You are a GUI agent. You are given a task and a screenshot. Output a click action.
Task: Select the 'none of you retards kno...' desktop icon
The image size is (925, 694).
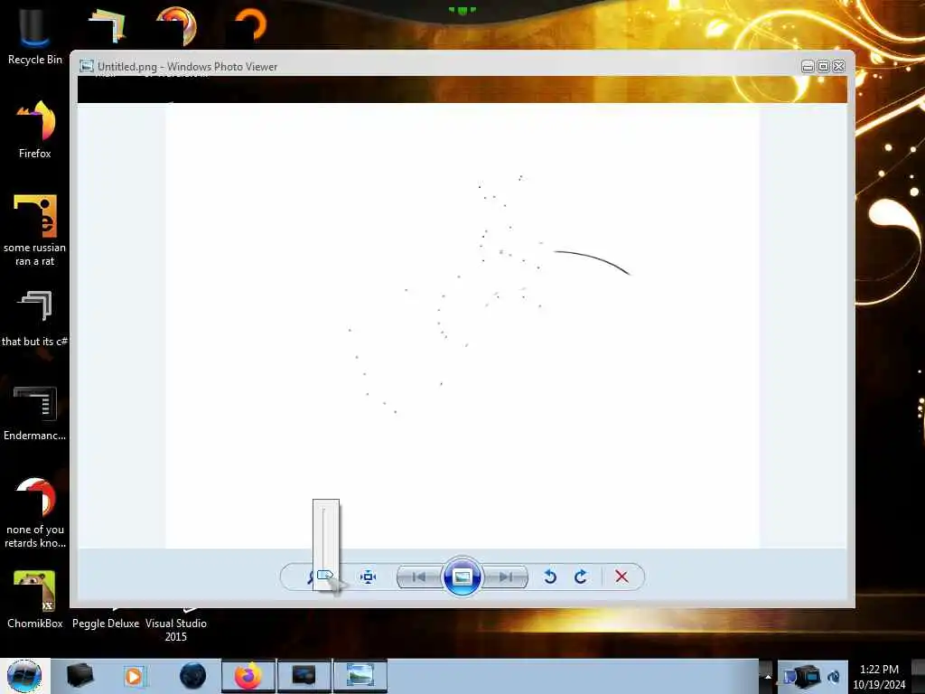[35, 512]
